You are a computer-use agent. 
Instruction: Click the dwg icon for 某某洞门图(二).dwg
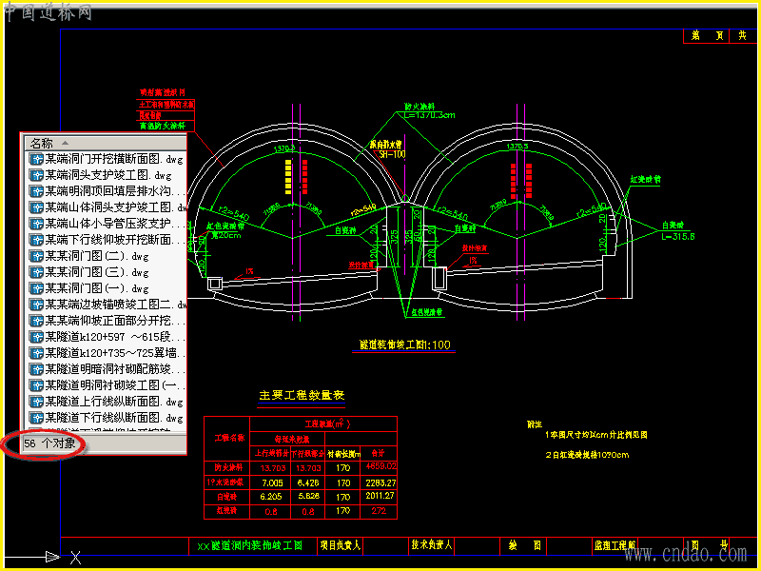(x=36, y=256)
